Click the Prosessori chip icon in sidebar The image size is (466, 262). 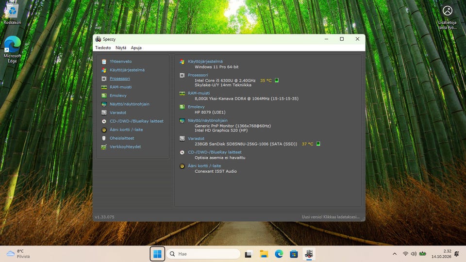[104, 79]
